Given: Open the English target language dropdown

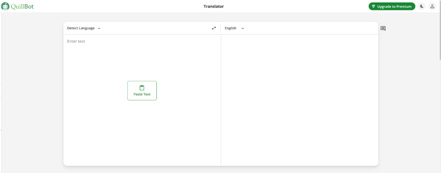Looking at the screenshot, I should 234,28.
